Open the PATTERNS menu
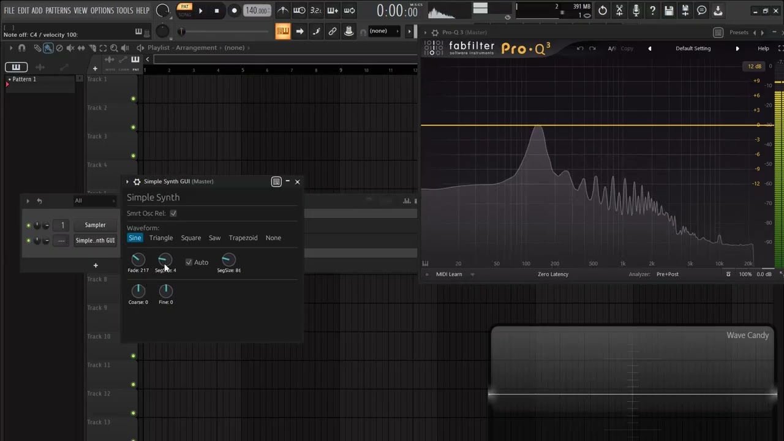This screenshot has height=441, width=784. coord(58,10)
